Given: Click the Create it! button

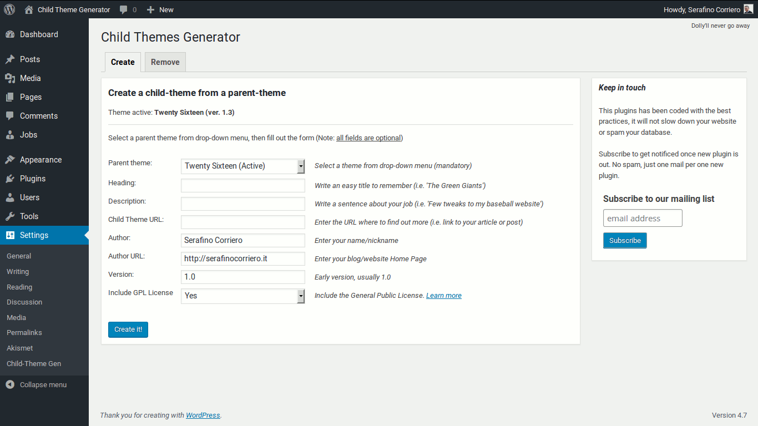Looking at the screenshot, I should point(128,329).
